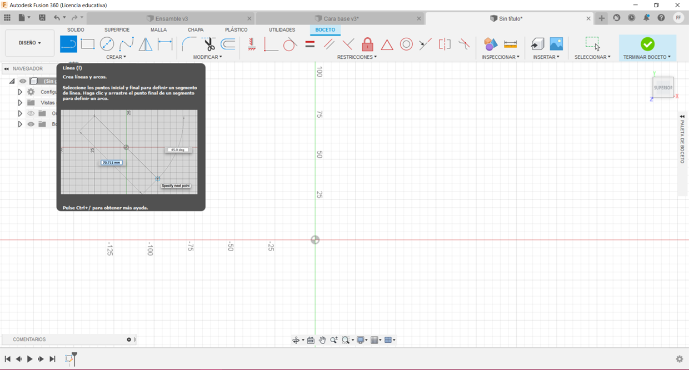Click the Interference inspect icon
Screen dimensions: 689x370
[x=491, y=44]
